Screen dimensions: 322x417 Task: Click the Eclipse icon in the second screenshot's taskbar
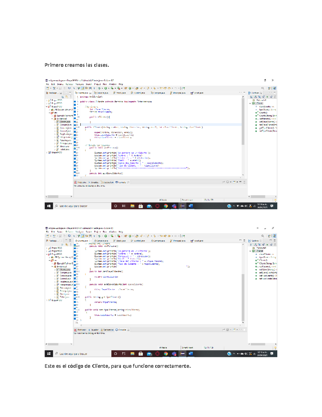coord(182,354)
